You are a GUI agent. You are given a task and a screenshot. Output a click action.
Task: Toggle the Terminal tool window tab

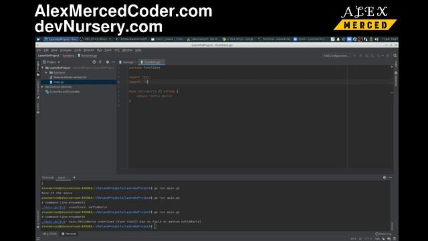[68, 234]
